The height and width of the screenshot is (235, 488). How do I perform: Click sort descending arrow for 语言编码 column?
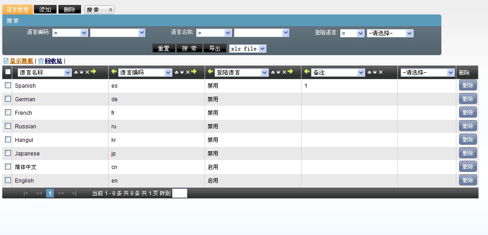coord(182,72)
